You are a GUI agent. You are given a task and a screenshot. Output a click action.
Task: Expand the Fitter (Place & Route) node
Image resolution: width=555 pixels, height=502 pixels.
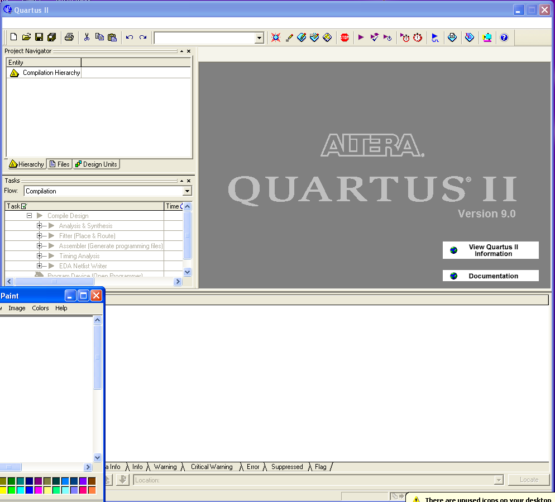pos(39,235)
